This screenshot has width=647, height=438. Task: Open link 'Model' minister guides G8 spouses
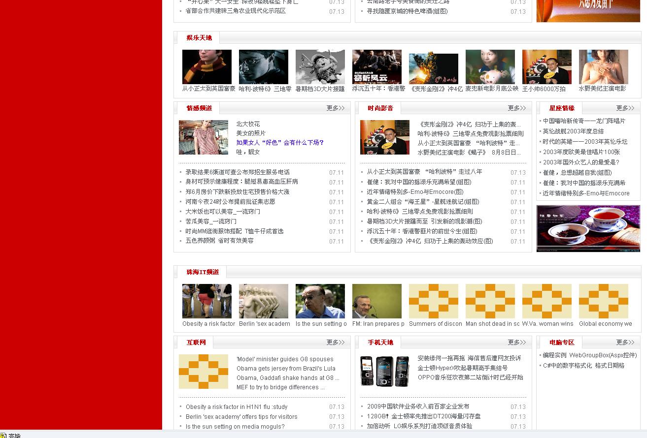pos(285,359)
